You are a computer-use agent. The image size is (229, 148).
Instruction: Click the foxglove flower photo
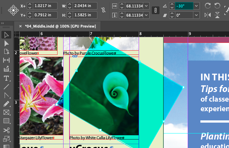click(x=38, y=44)
